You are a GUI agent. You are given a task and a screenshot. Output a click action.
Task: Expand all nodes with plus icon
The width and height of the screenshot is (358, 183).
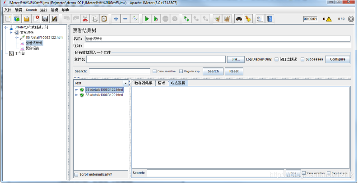coord(116,19)
